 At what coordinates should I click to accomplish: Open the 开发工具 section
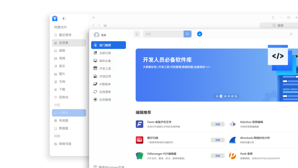pos(105,69)
